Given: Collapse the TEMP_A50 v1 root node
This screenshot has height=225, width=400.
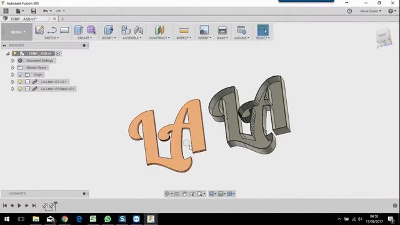Looking at the screenshot, I should 8,54.
